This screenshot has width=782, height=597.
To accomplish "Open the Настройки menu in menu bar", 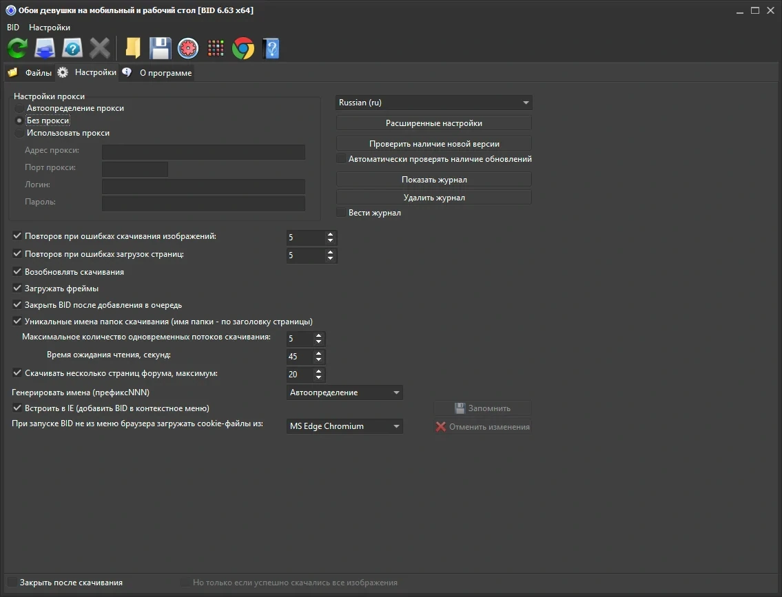I will (50, 28).
